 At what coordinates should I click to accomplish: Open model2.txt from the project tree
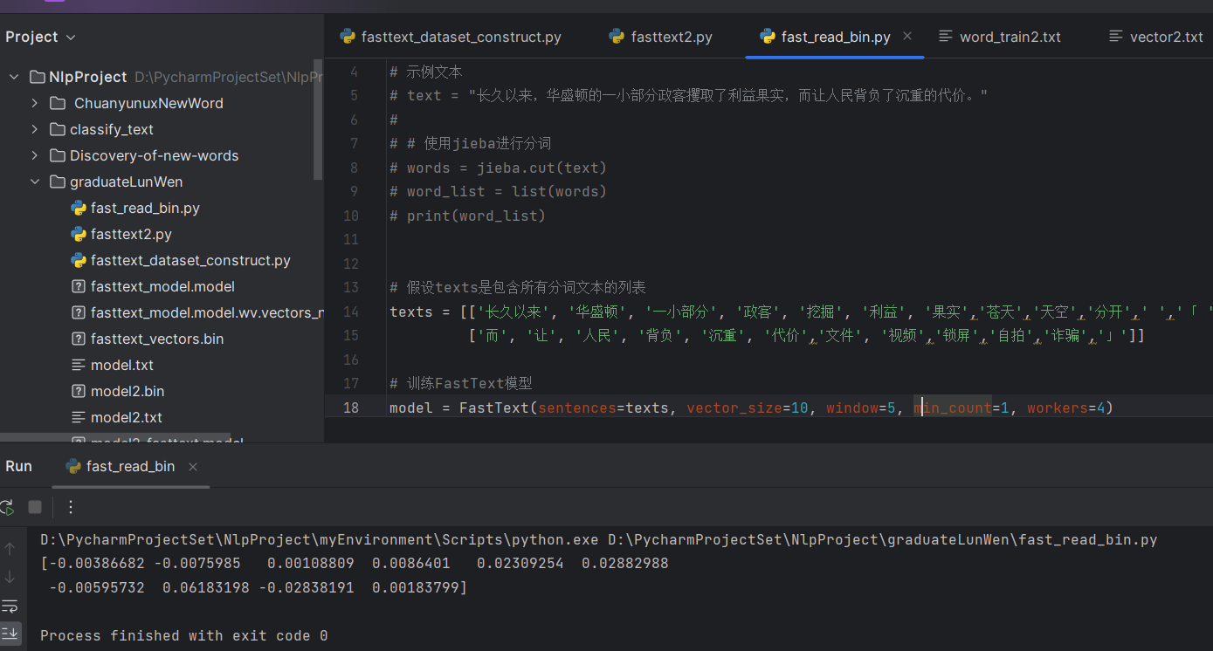click(126, 417)
